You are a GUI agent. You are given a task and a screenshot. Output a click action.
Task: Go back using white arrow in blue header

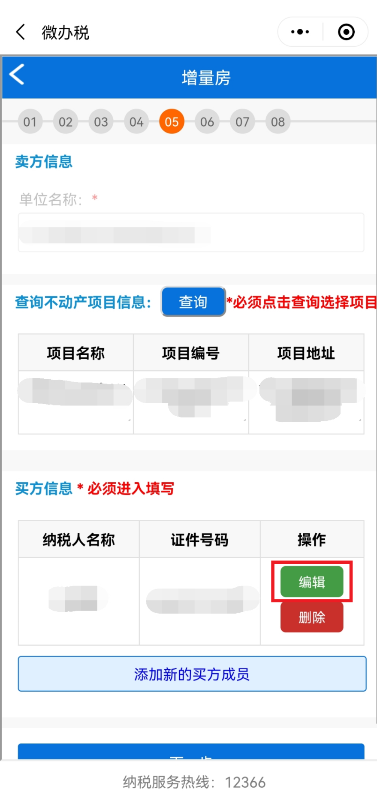coord(17,74)
